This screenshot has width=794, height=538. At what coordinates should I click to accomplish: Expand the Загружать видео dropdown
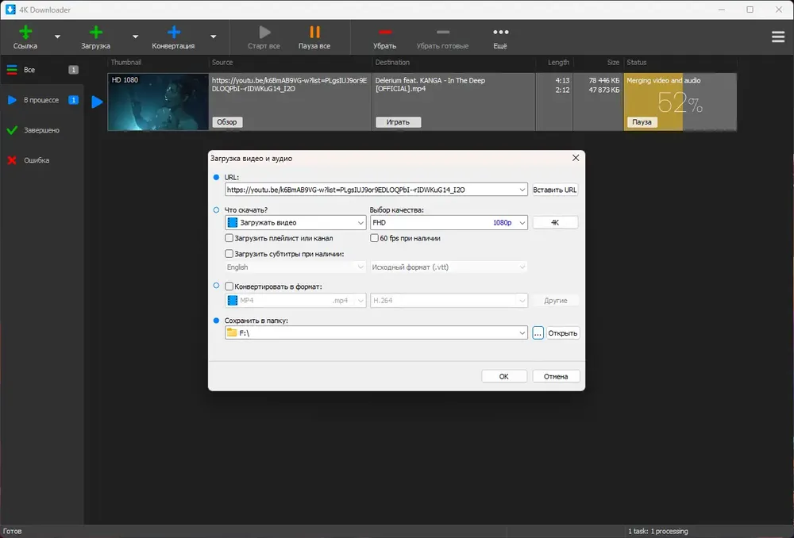coord(295,223)
